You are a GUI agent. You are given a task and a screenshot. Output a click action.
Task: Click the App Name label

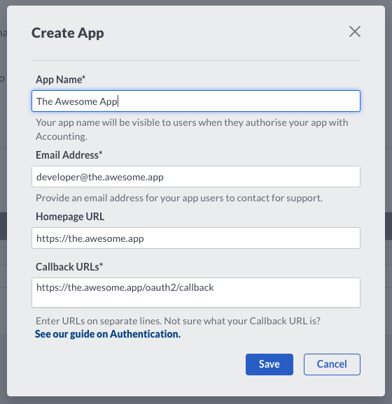pyautogui.click(x=60, y=80)
